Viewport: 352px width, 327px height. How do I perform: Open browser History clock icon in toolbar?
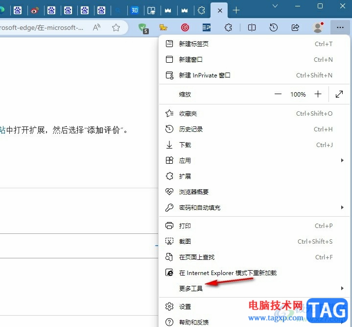tap(274, 27)
